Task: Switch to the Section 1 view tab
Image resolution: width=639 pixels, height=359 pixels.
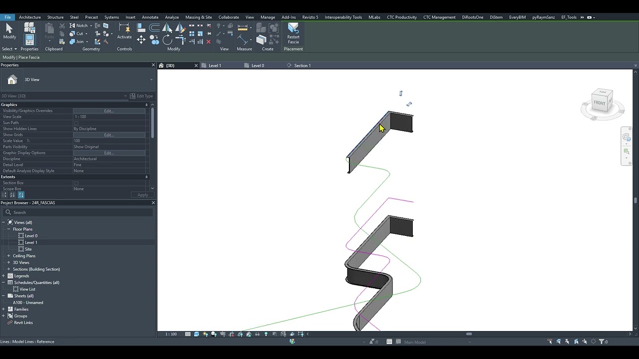Action: 302,65
